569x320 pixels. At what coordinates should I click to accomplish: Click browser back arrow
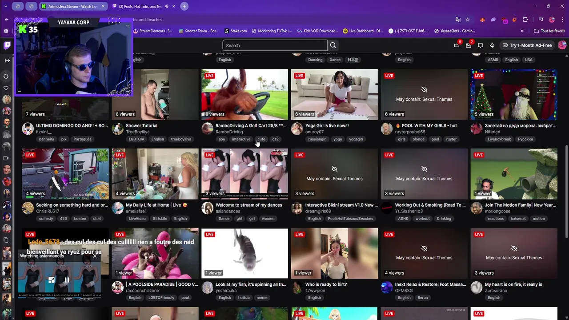point(6,20)
